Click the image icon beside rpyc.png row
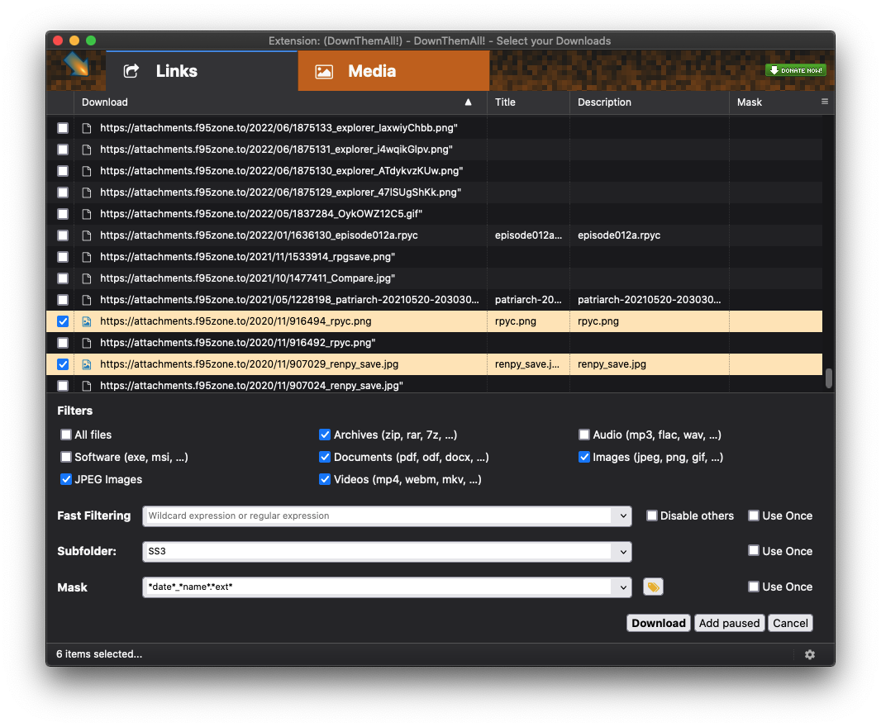This screenshot has width=881, height=727. (x=86, y=321)
